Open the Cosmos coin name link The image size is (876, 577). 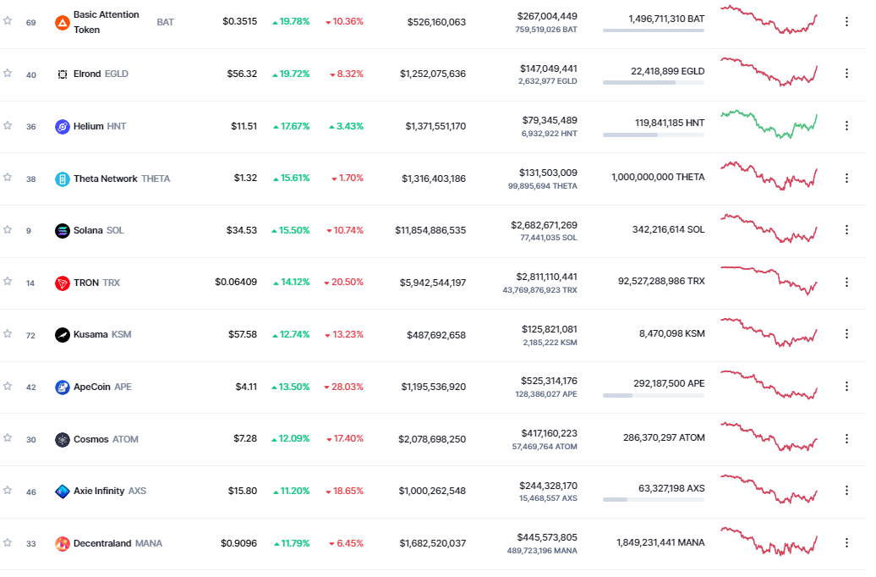click(91, 439)
